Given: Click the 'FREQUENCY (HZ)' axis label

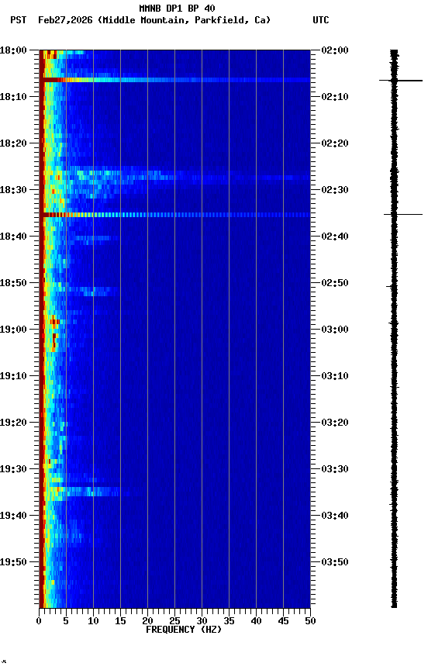Looking at the screenshot, I should pos(184,630).
